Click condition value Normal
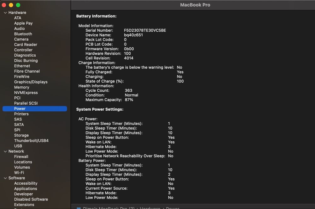 131,95
